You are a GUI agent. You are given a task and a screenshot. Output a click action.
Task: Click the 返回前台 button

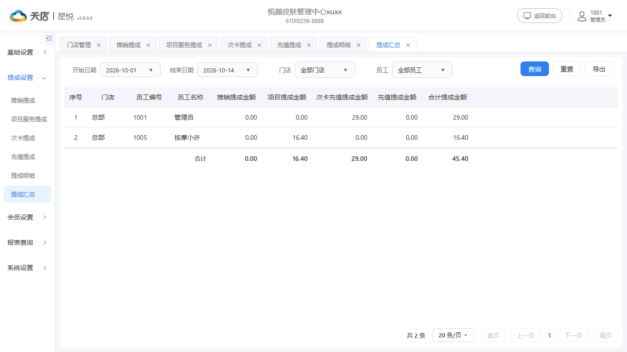click(540, 16)
